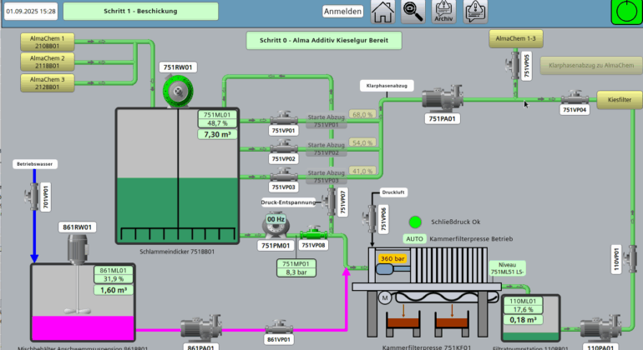Click the Druck-Entspannung label

point(288,202)
